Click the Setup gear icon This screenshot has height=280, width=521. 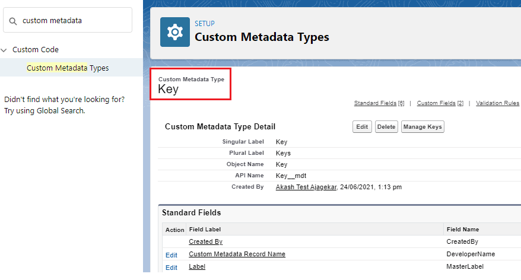(175, 32)
